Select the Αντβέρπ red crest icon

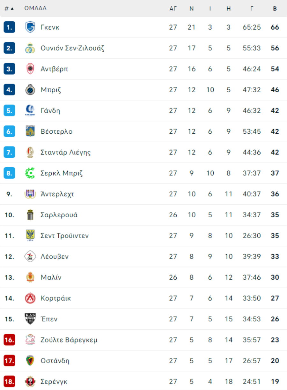30,69
